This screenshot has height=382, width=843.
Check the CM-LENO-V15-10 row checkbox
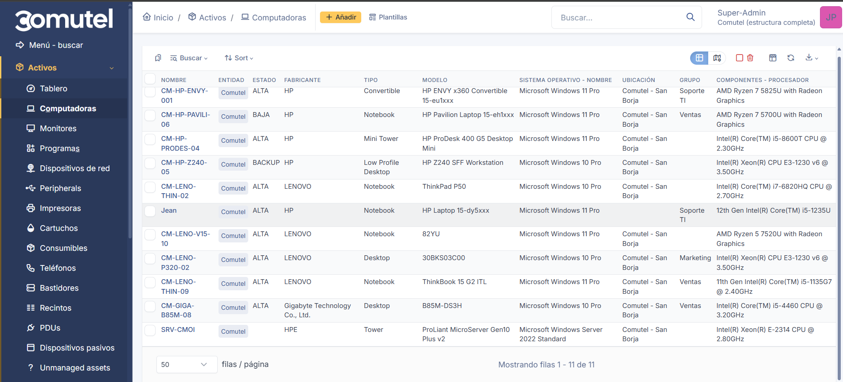[150, 235]
